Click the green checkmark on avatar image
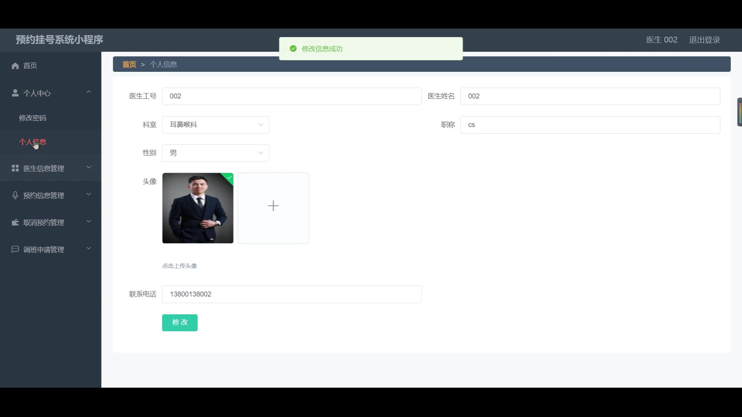The height and width of the screenshot is (417, 742). [230, 177]
